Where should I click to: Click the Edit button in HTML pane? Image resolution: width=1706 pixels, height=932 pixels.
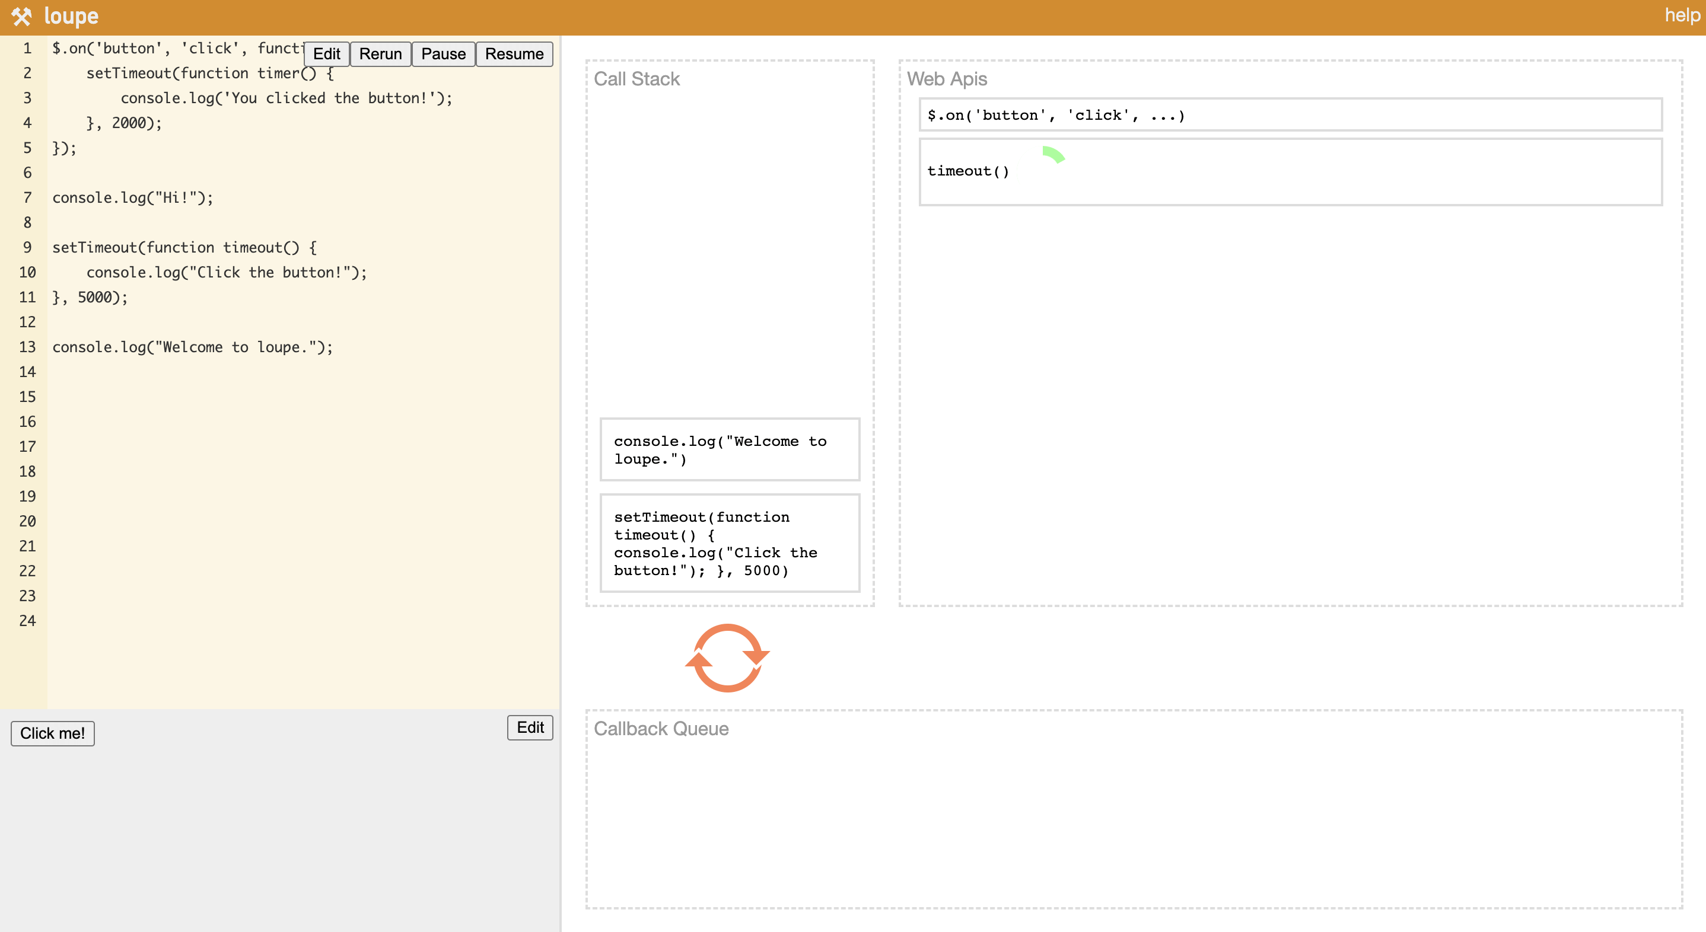530,727
